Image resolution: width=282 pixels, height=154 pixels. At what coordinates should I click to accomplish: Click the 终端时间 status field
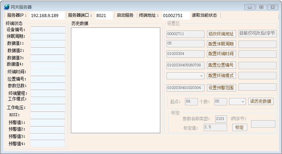pos(48,72)
